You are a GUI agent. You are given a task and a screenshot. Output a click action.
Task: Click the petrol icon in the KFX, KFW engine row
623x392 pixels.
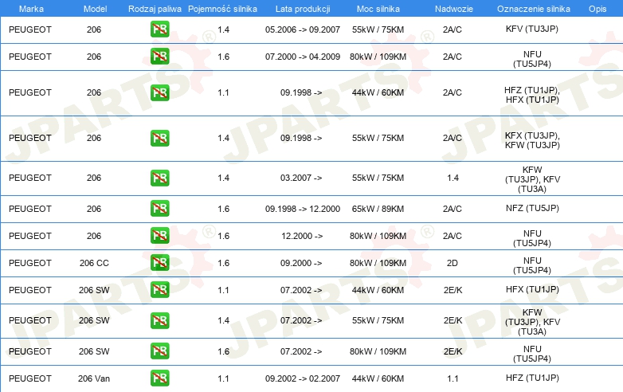(159, 138)
